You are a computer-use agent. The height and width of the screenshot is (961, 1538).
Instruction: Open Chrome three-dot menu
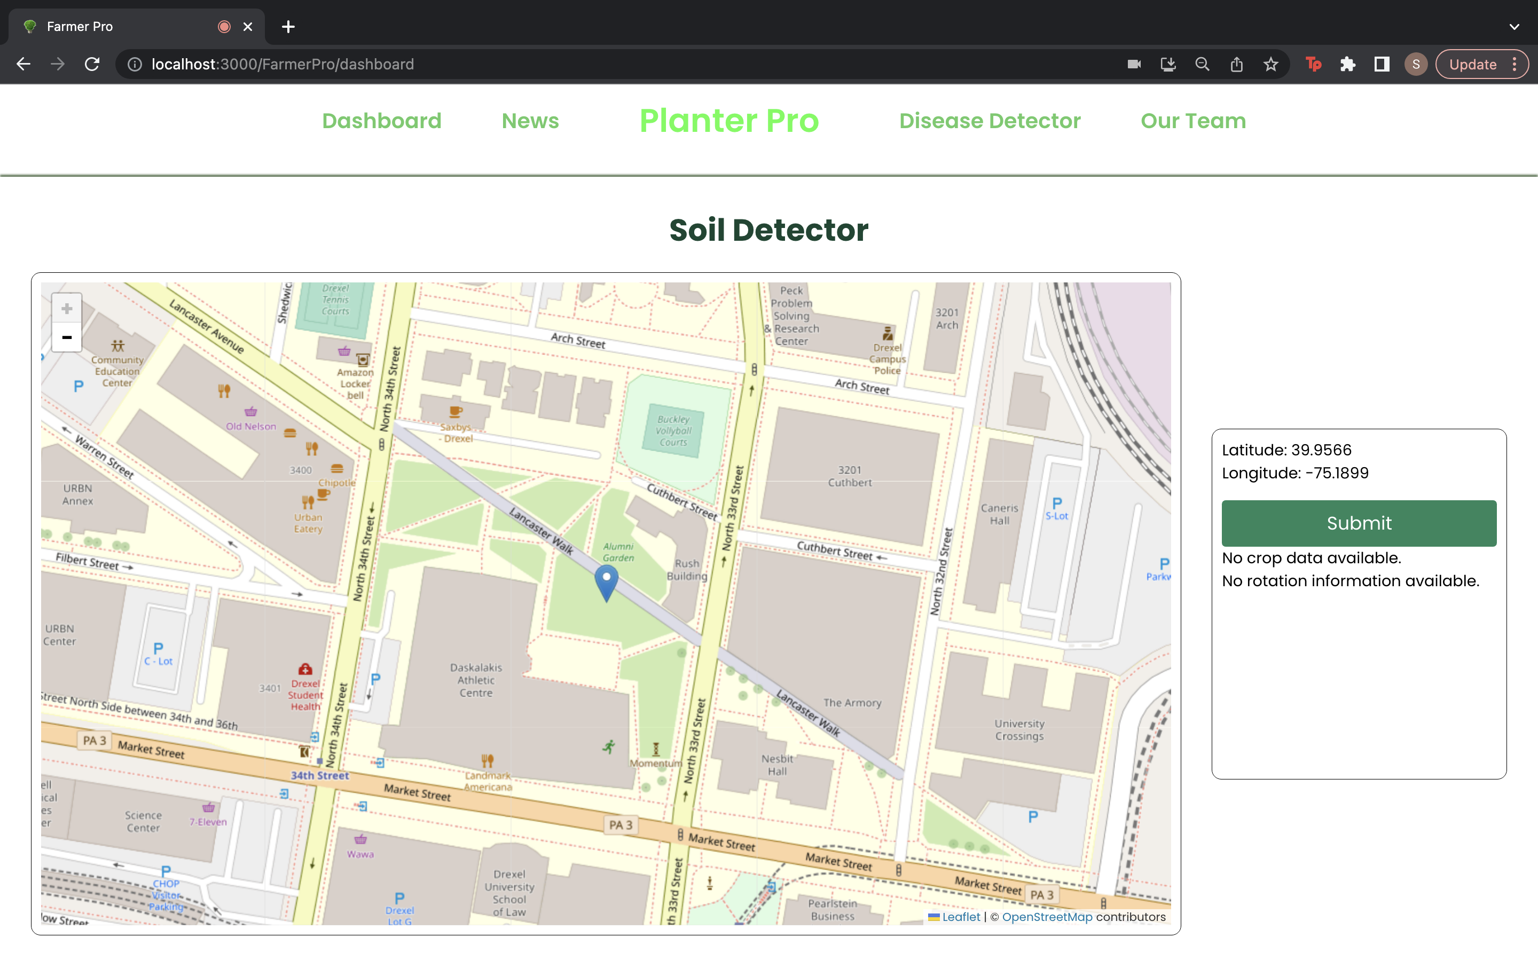tap(1515, 64)
